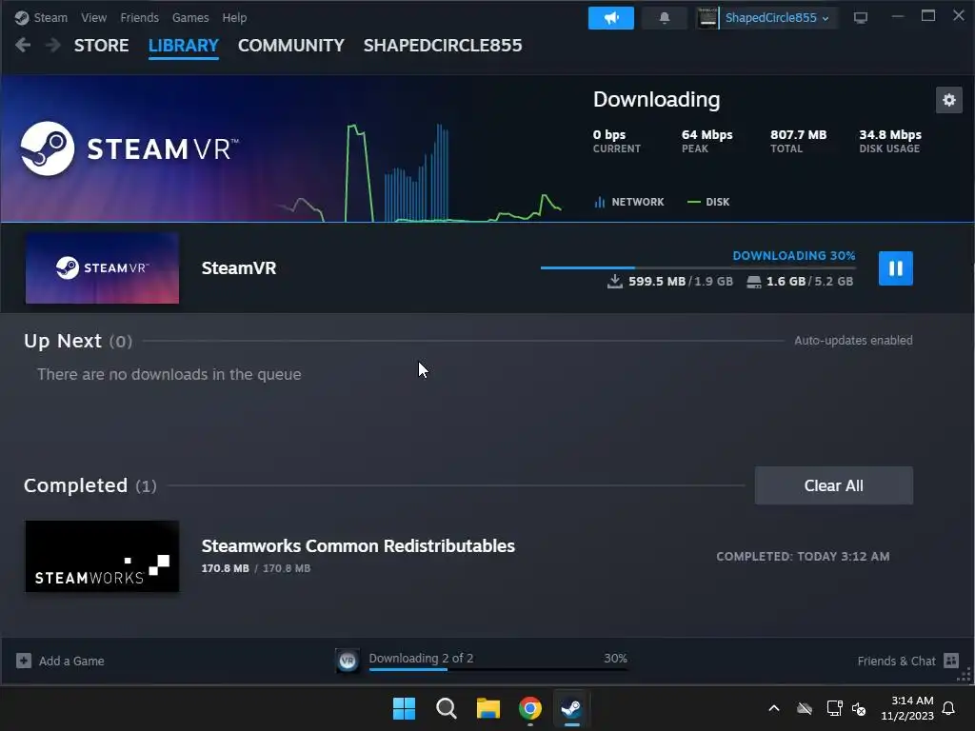Expand hidden system tray icons chevron
Screen dimensions: 975x731
[x=774, y=708]
